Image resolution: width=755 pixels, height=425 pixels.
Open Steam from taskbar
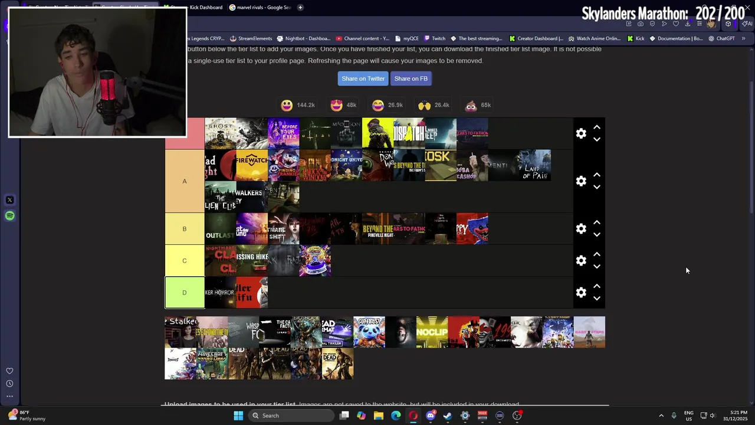[x=448, y=416]
